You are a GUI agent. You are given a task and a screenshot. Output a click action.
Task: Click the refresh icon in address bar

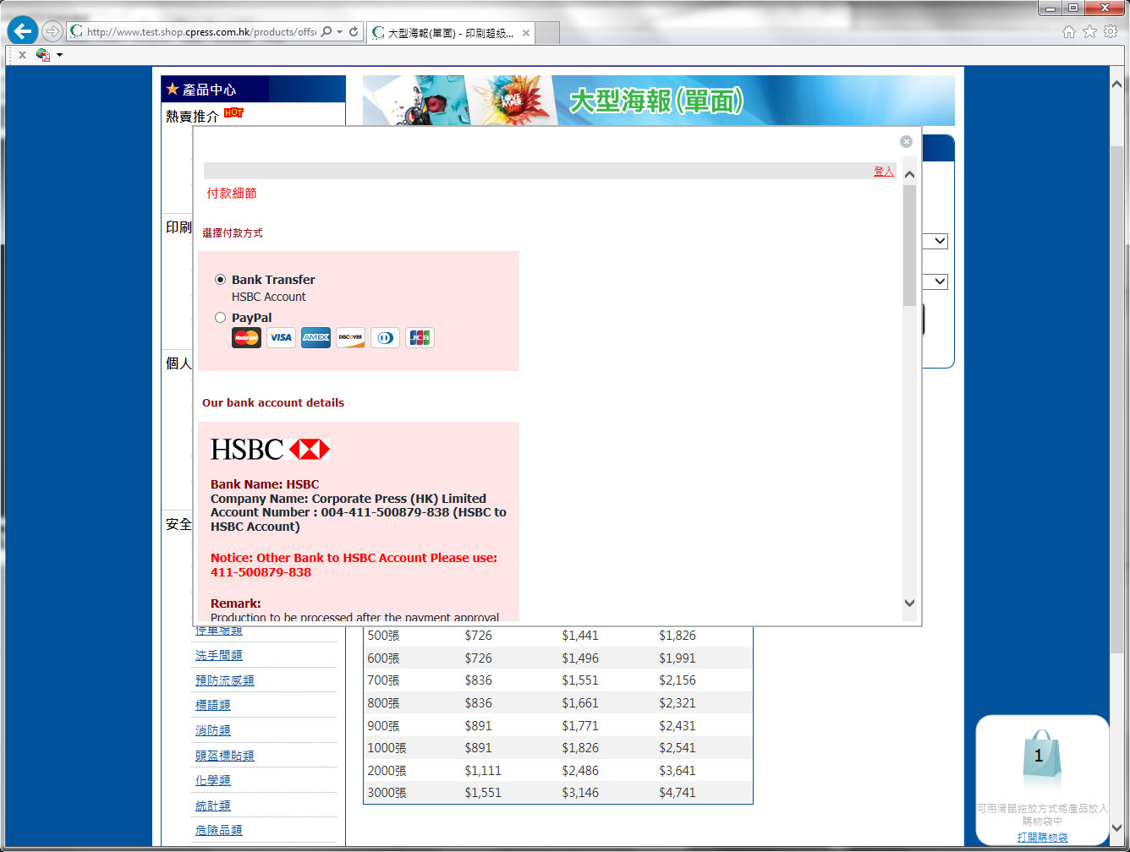[354, 32]
